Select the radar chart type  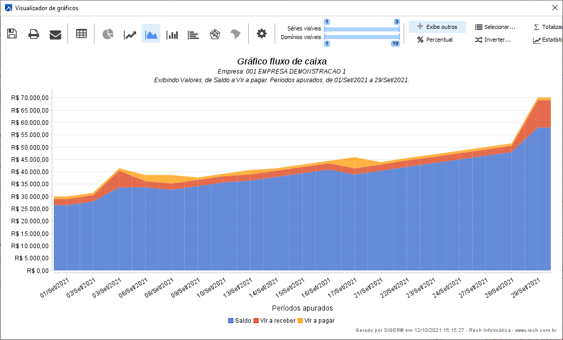(x=214, y=34)
